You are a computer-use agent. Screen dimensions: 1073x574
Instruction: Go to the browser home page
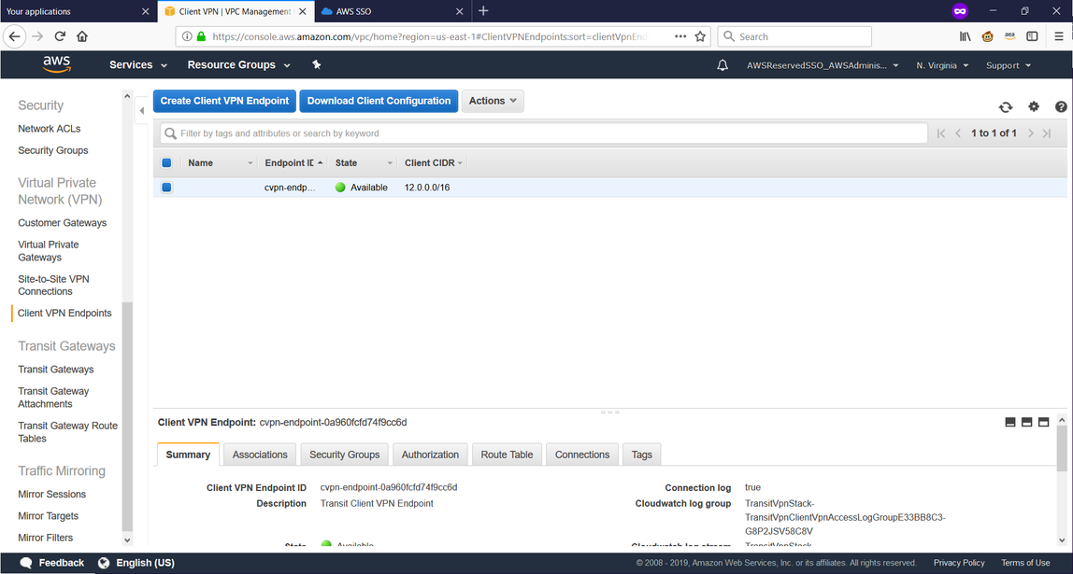(82, 37)
